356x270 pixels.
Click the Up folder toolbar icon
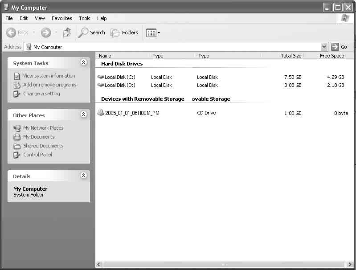[67, 33]
